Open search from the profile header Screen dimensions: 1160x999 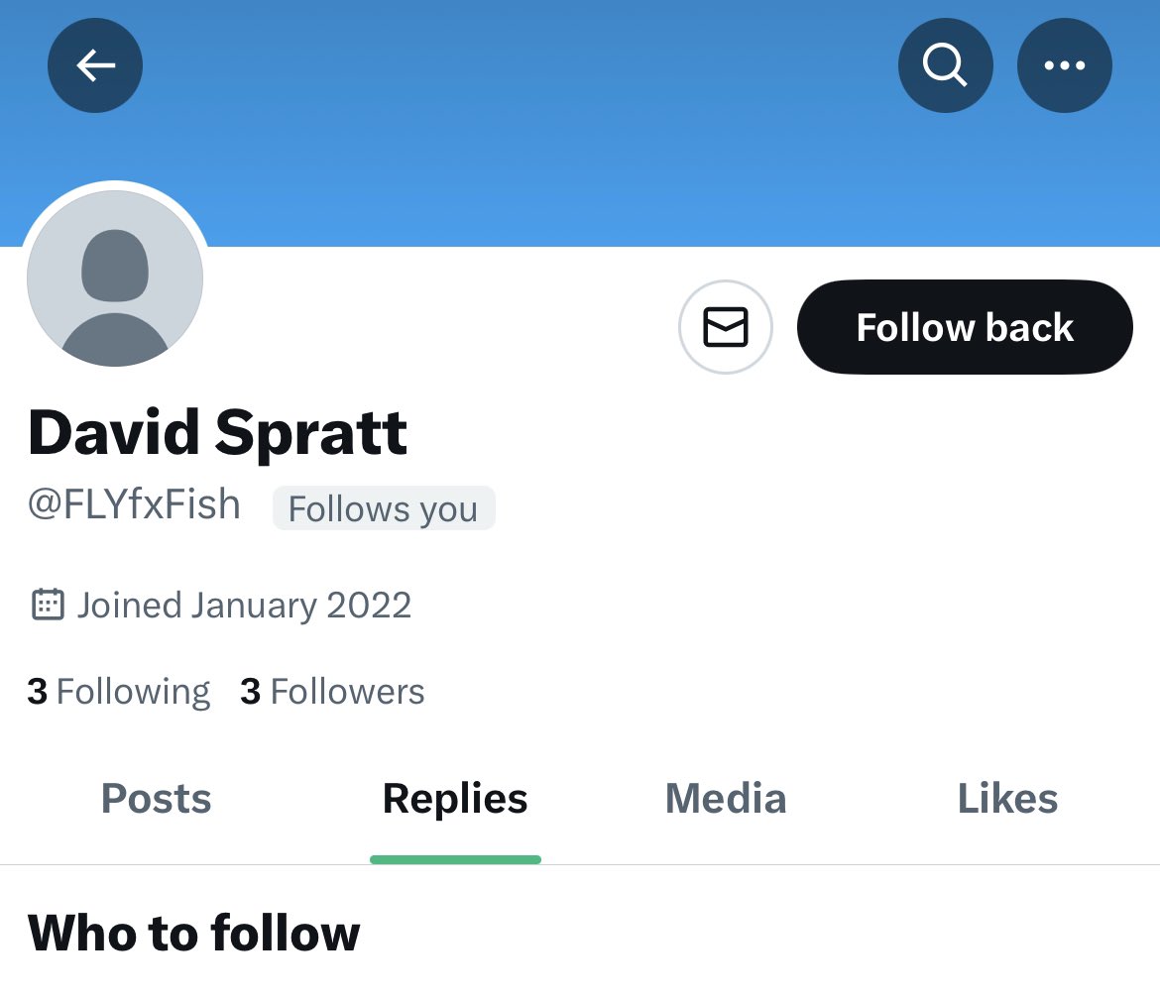point(945,65)
